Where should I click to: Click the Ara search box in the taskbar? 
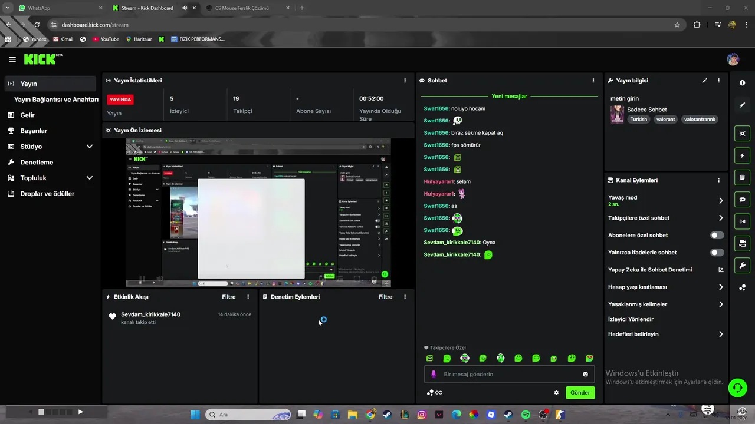tap(248, 415)
